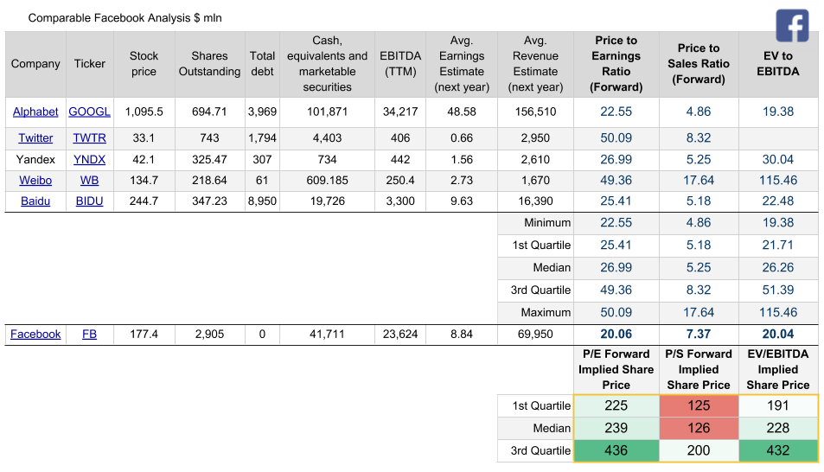Open the Alphabet company link
This screenshot has width=824, height=472.
point(35,112)
